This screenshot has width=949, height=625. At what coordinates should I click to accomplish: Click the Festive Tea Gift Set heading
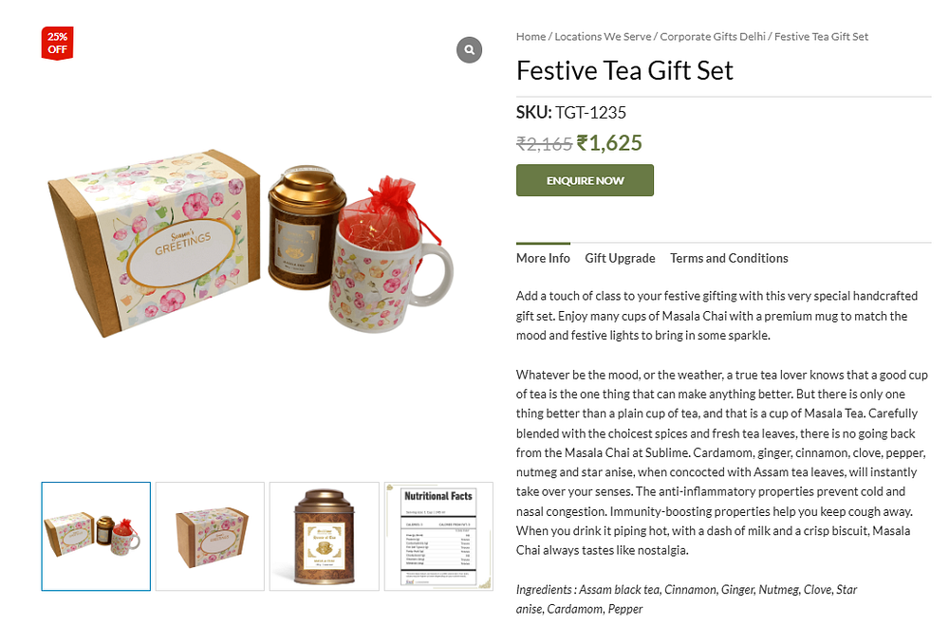click(x=624, y=71)
